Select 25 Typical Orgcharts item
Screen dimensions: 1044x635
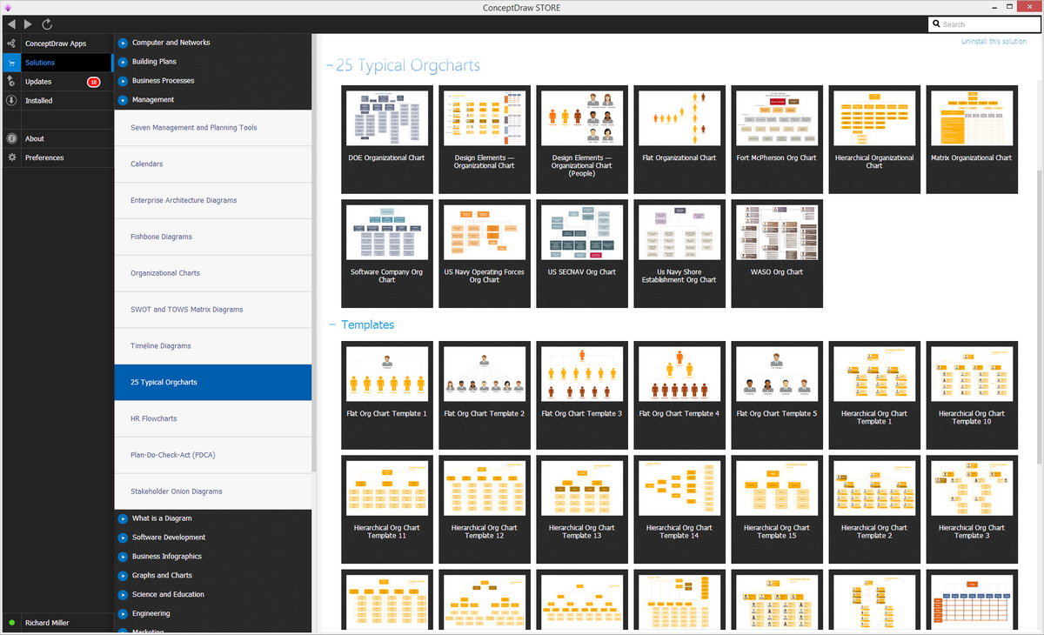[x=212, y=383]
